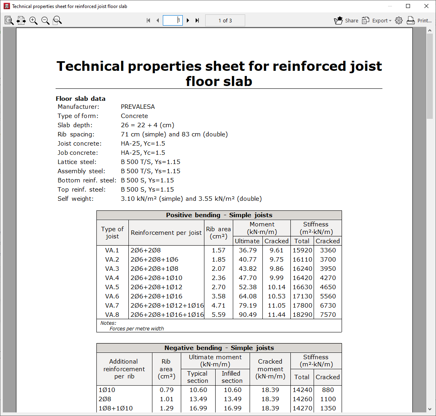Click the scroll up arrow
The width and height of the screenshot is (436, 416).
430,30
